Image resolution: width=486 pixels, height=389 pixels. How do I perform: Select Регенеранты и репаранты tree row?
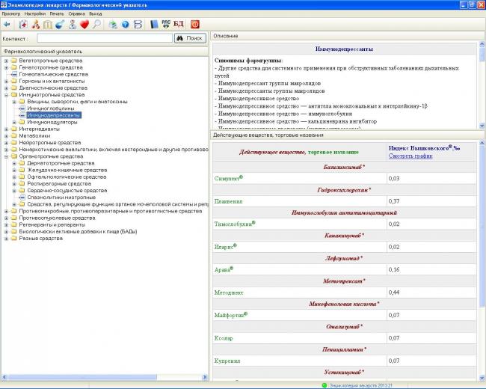pos(52,224)
